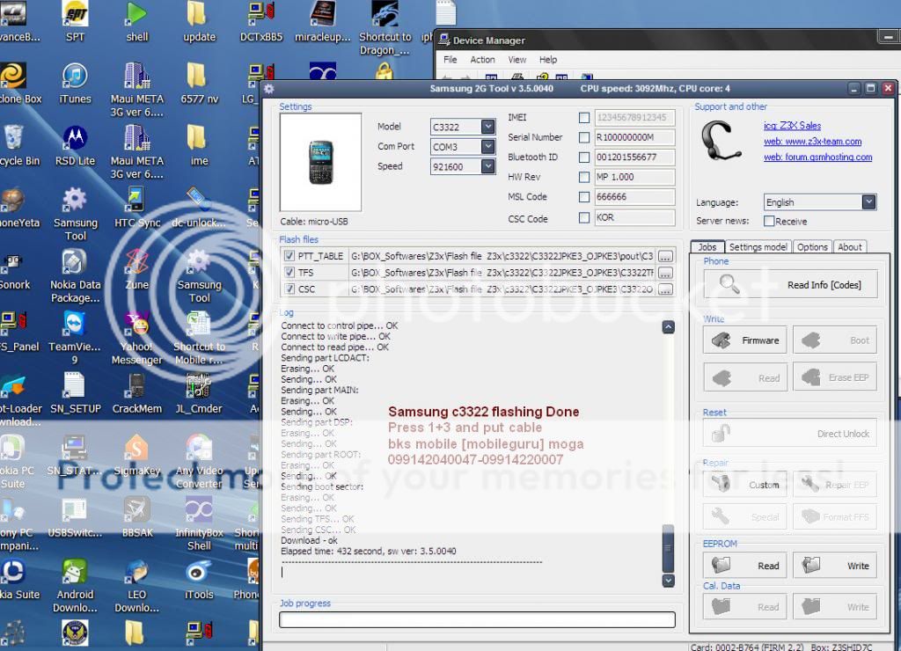Open Any Video Converter shortcut
The height and width of the screenshot is (651, 901).
(x=199, y=462)
